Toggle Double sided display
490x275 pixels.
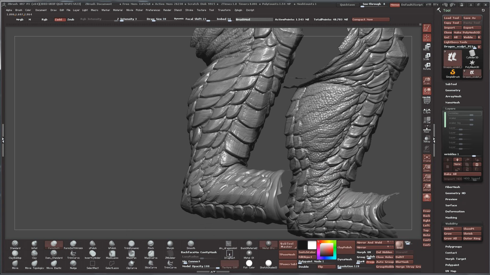304,267
